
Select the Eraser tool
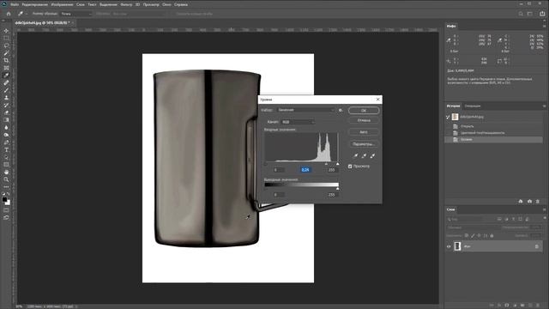pos(6,112)
